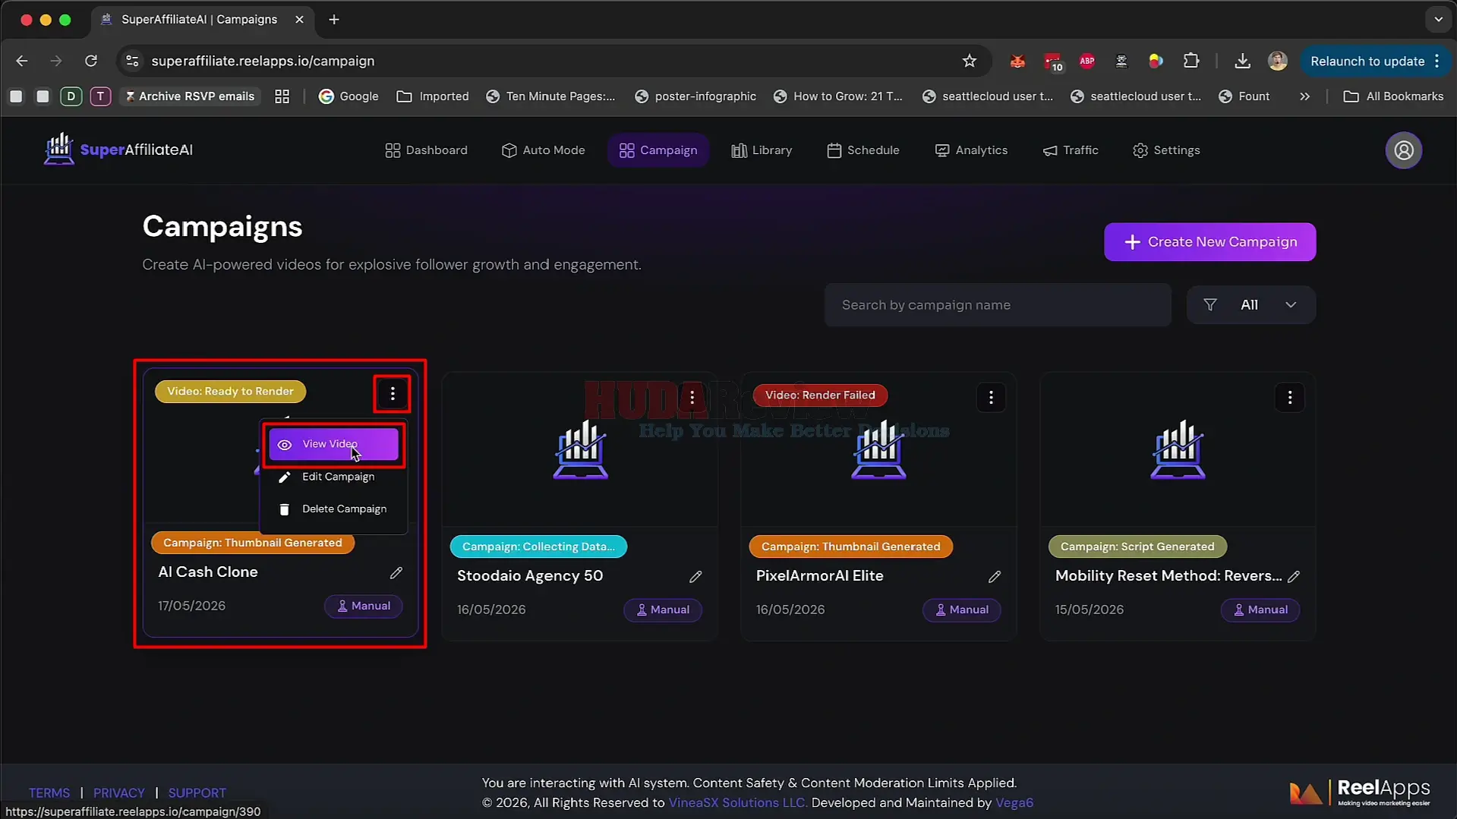Click the D bookmark shortcut icon
This screenshot has height=819, width=1457.
71,96
